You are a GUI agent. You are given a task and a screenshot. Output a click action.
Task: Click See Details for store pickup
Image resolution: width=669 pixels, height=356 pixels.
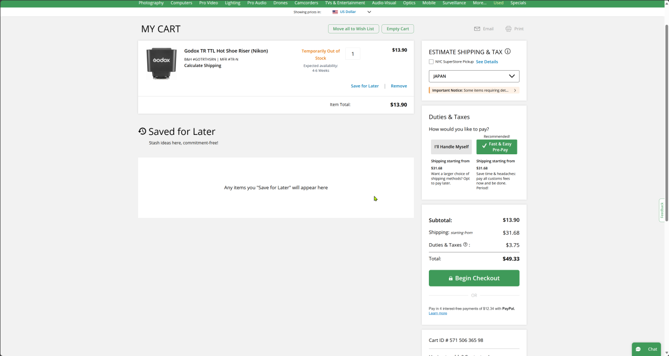[x=487, y=62]
